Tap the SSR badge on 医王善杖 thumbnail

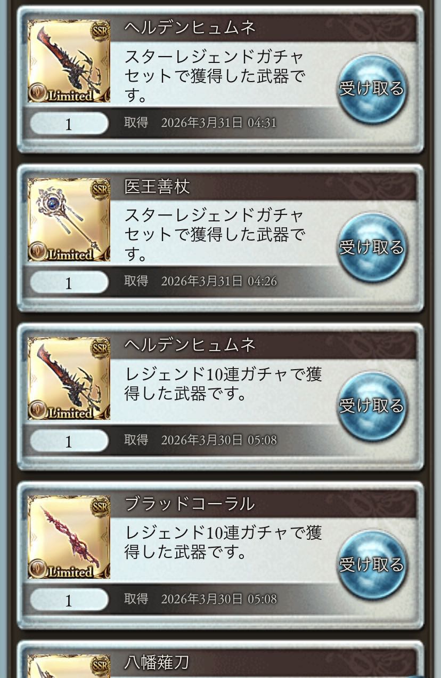coord(100,188)
